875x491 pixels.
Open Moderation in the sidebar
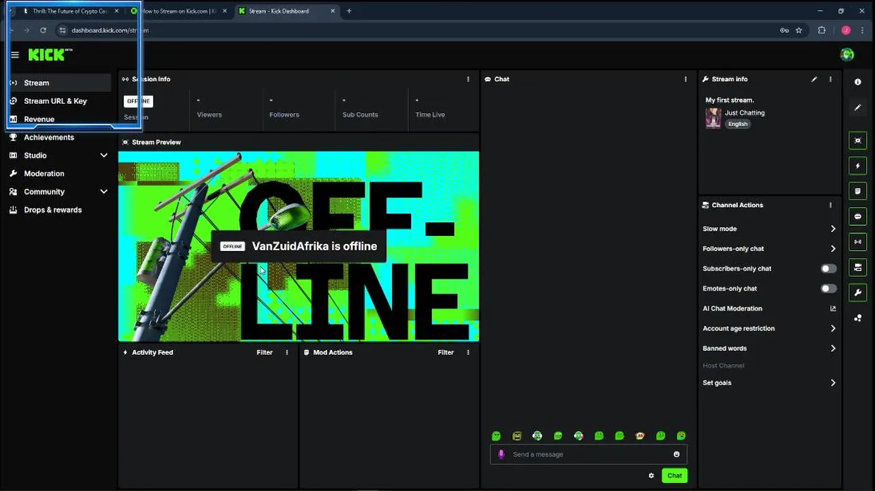[x=59, y=174]
